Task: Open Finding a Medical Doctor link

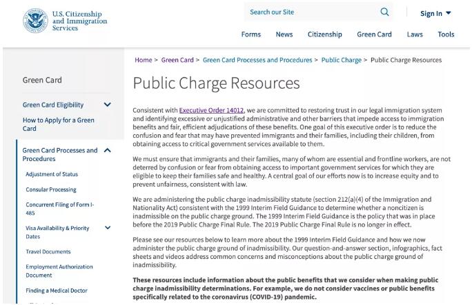Action: pos(57,291)
